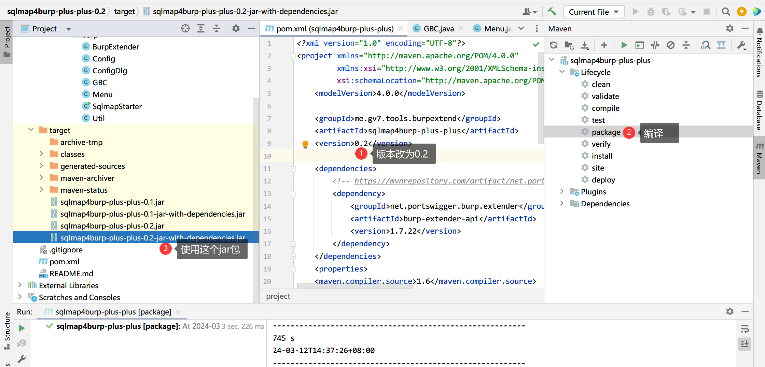The height and width of the screenshot is (367, 765).
Task: Close the pom.xml editor tab
Action: pyautogui.click(x=401, y=29)
